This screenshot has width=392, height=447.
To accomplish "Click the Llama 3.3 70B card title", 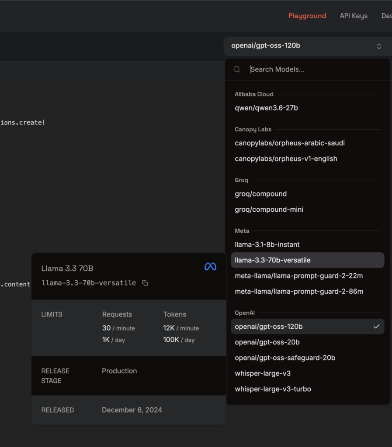I will (67, 268).
